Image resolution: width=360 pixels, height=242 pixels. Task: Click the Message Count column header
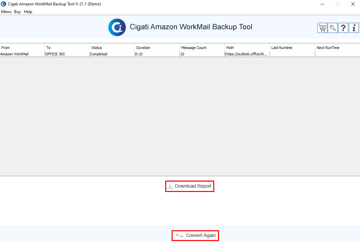[x=202, y=48]
